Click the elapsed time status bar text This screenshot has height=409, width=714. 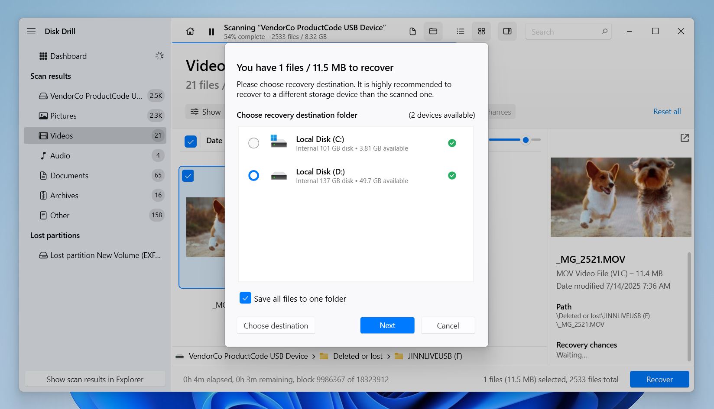[286, 380]
